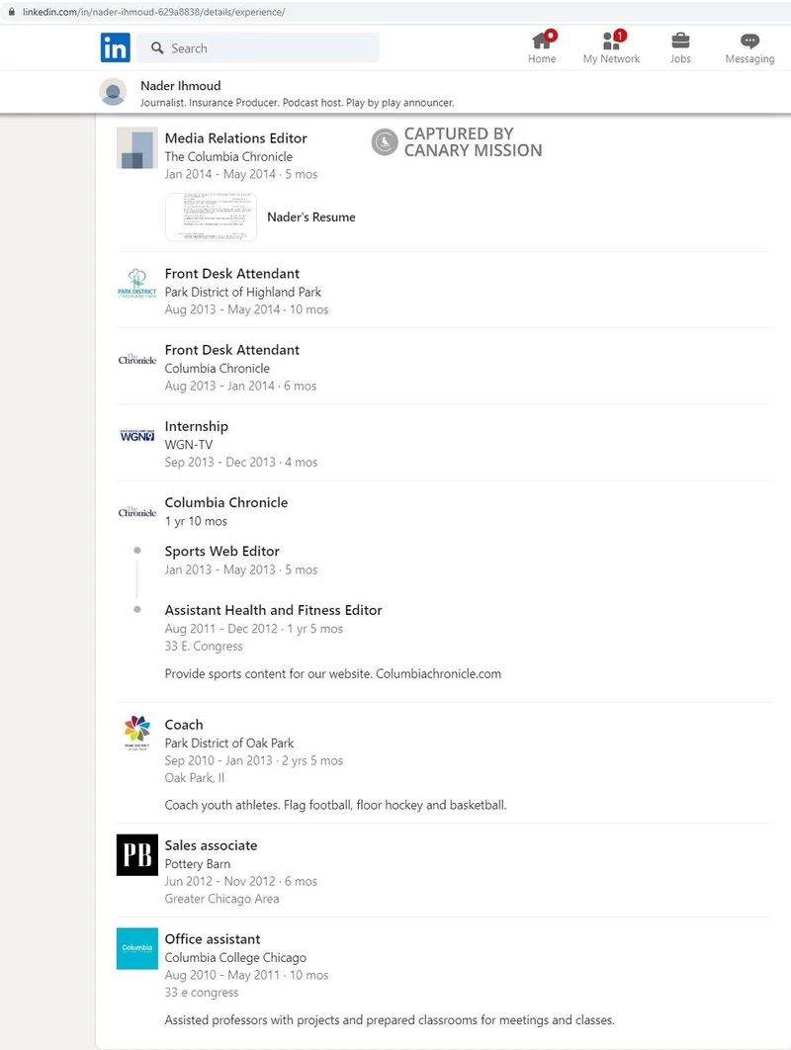Click the Nader Ihmoud name header

[181, 86]
